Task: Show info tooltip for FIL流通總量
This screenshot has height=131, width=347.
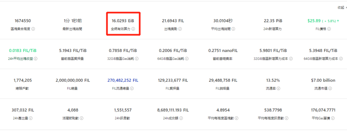Action: pyautogui.click(x=132, y=89)
